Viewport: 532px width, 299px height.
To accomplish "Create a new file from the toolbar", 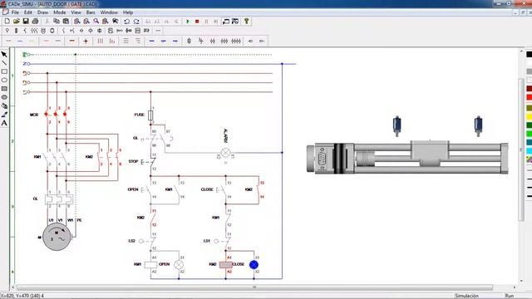I will 7,22.
